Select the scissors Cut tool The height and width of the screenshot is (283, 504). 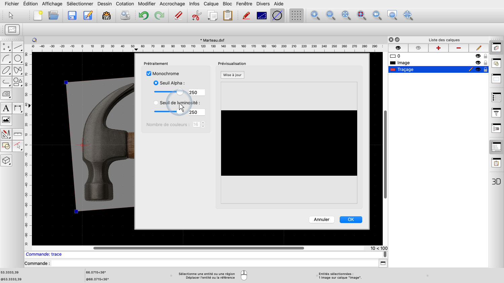pos(196,15)
